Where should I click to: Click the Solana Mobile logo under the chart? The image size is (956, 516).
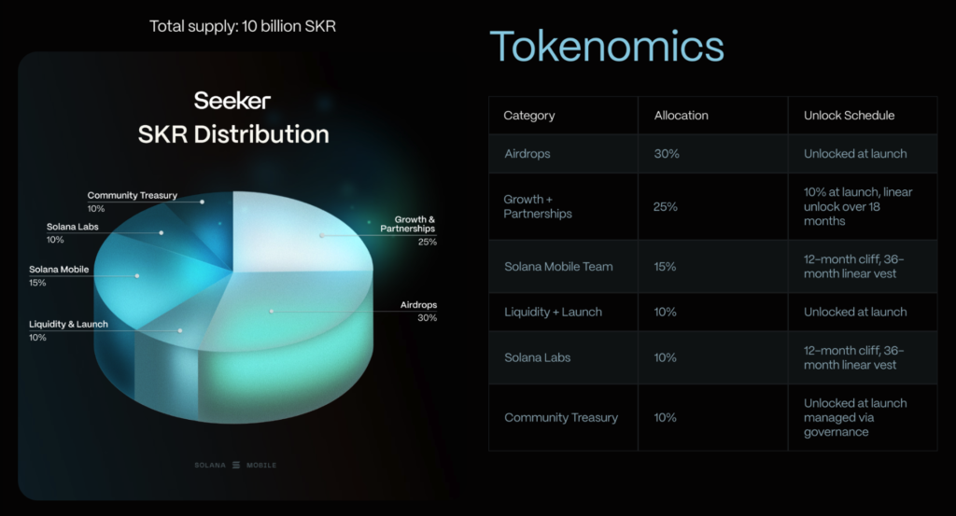coord(235,465)
